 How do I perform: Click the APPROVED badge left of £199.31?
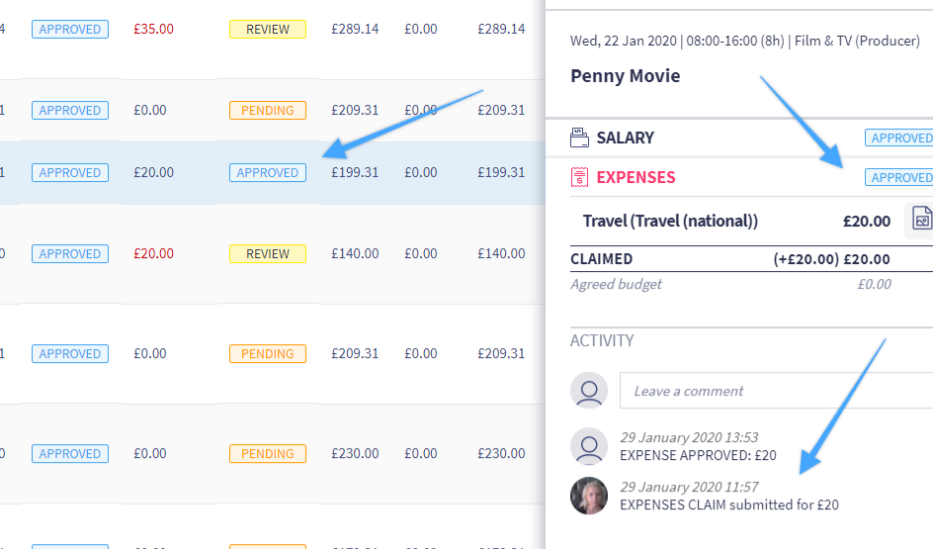(x=267, y=173)
